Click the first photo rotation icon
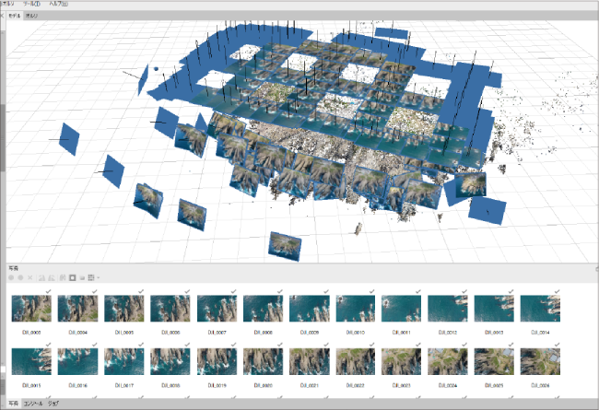The image size is (599, 410). tap(41, 277)
